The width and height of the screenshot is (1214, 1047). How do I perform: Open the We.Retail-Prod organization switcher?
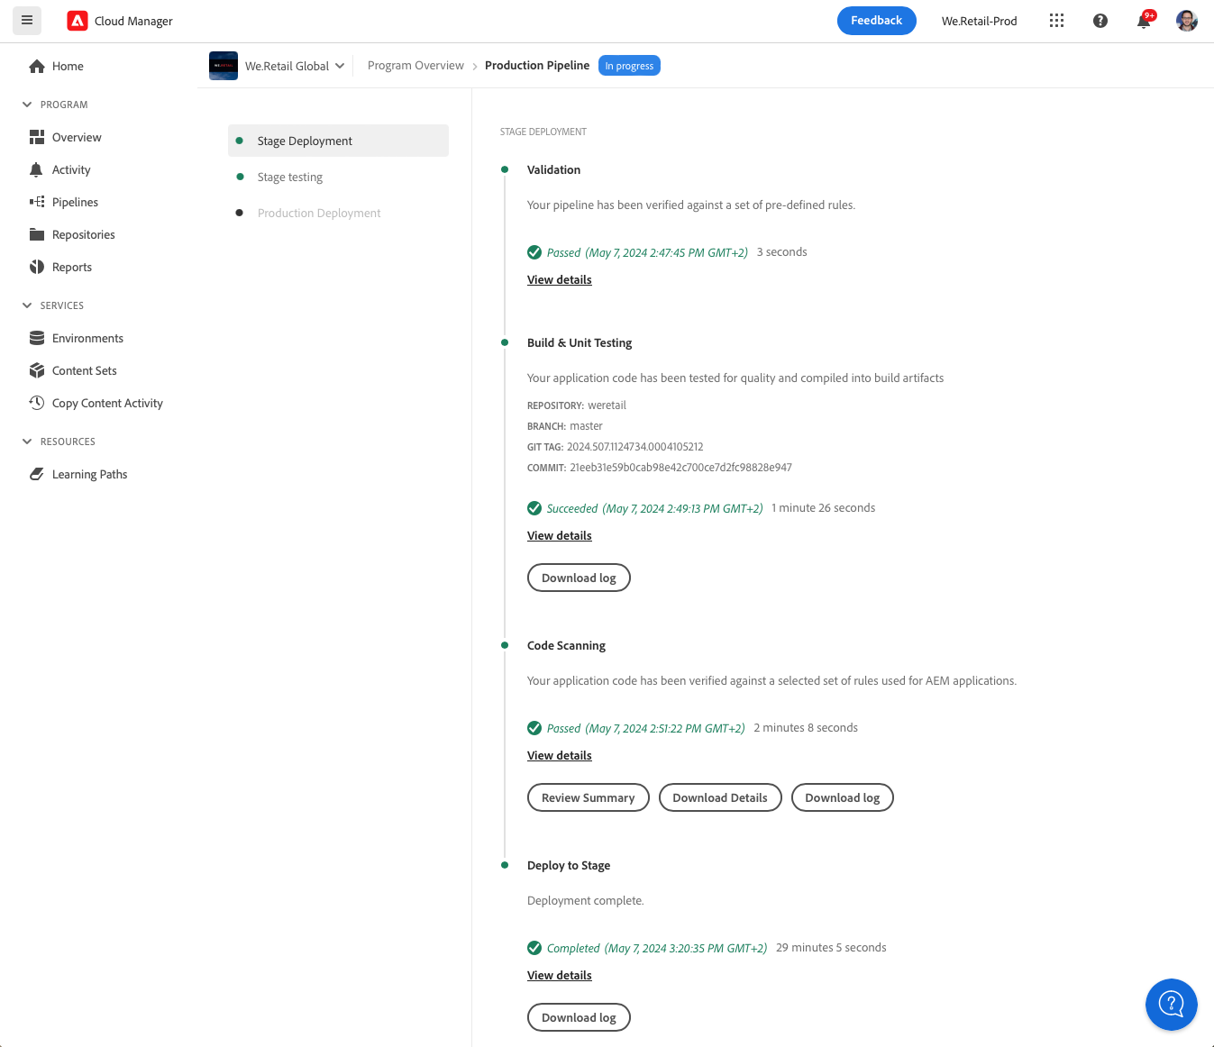(x=979, y=21)
